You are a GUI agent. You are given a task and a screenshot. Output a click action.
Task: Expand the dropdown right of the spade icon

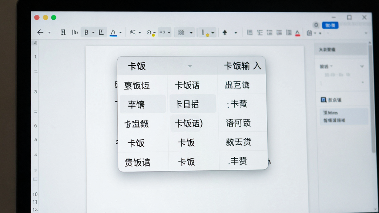click(x=236, y=33)
